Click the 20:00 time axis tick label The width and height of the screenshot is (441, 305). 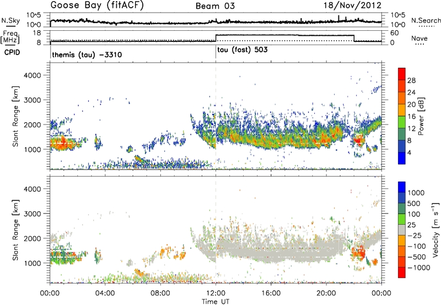click(326, 293)
